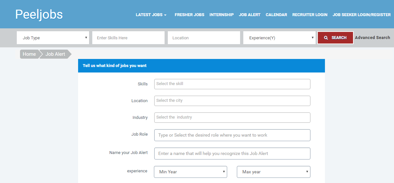Screen dimensions: 394x183
Task: Click the Job Role input field
Action: tap(232, 135)
